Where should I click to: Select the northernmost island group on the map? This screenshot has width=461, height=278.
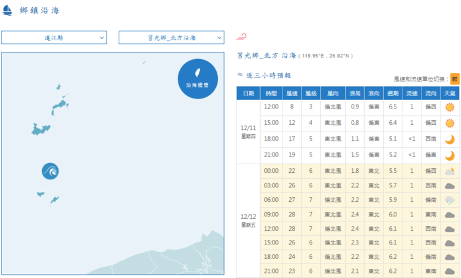coord(61,99)
